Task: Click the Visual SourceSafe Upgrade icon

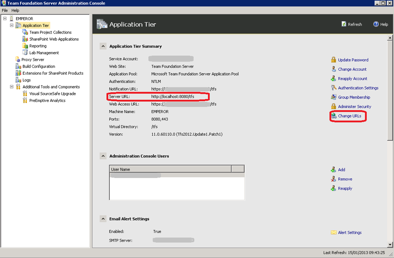Action: 25,94
